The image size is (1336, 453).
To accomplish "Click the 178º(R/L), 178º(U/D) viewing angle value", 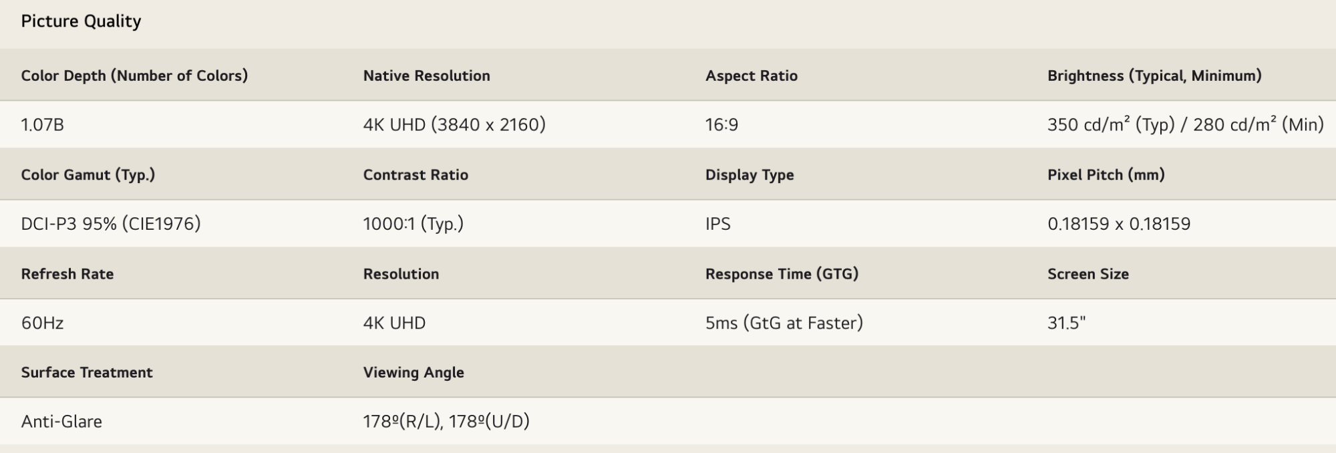I will pyautogui.click(x=446, y=422).
